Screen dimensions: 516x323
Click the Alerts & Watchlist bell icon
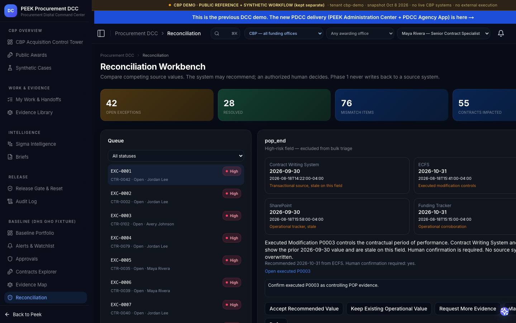coord(10,246)
